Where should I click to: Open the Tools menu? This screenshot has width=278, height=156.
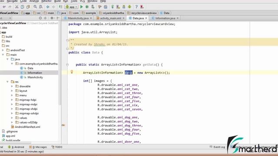pos(74,1)
